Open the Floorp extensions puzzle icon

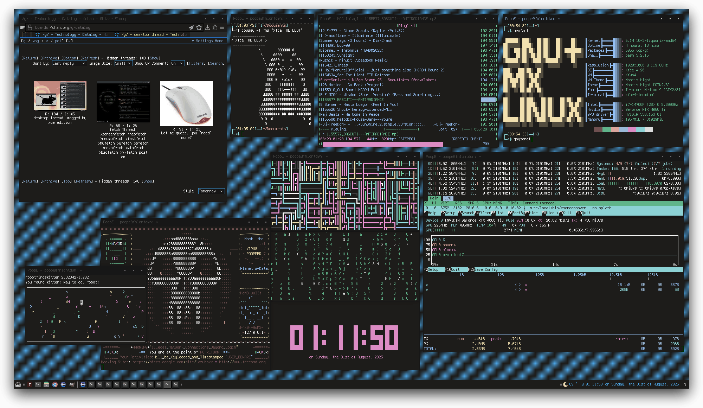[215, 27]
